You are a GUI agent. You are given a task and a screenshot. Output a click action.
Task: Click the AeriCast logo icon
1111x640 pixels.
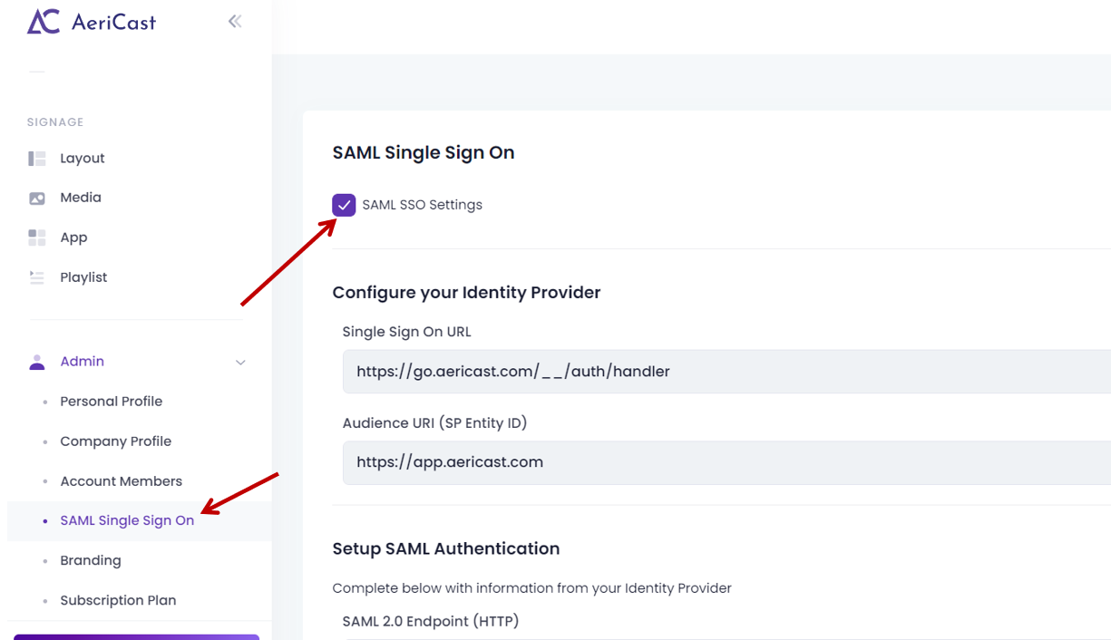44,22
